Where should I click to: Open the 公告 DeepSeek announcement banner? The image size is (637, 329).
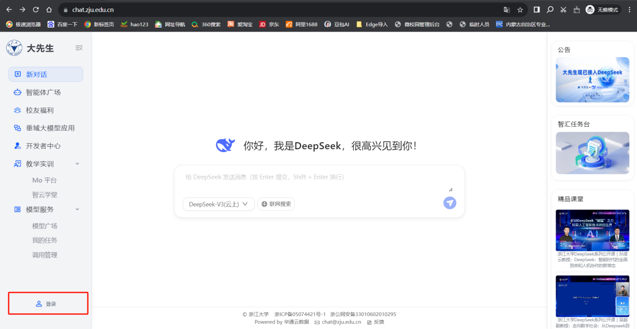click(592, 79)
